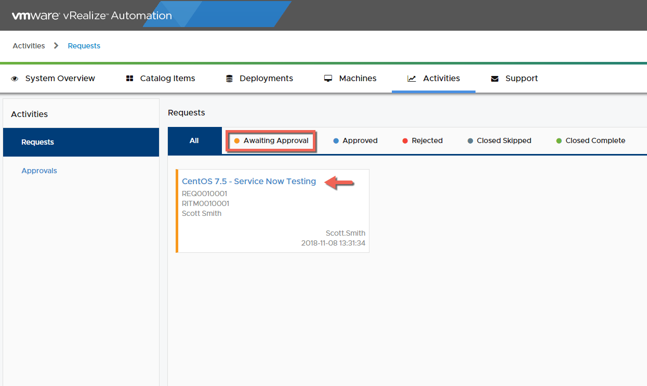Open Approvals in the Activities sidebar
The height and width of the screenshot is (386, 647).
tap(39, 171)
